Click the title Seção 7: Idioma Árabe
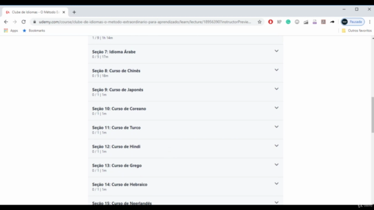Screen dimensions: 374x210 click(114, 52)
